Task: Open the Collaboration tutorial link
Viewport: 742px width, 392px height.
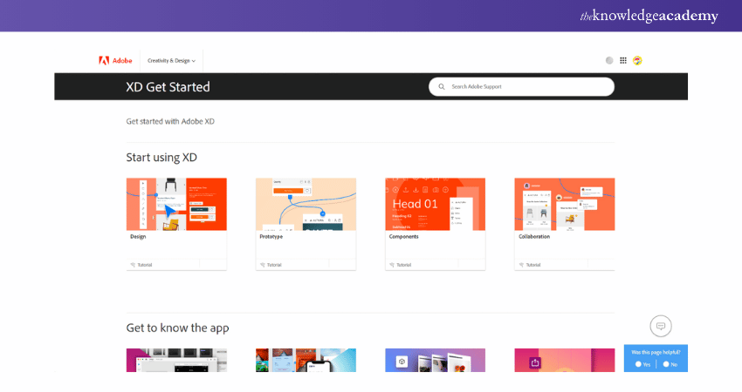Action: coord(535,236)
